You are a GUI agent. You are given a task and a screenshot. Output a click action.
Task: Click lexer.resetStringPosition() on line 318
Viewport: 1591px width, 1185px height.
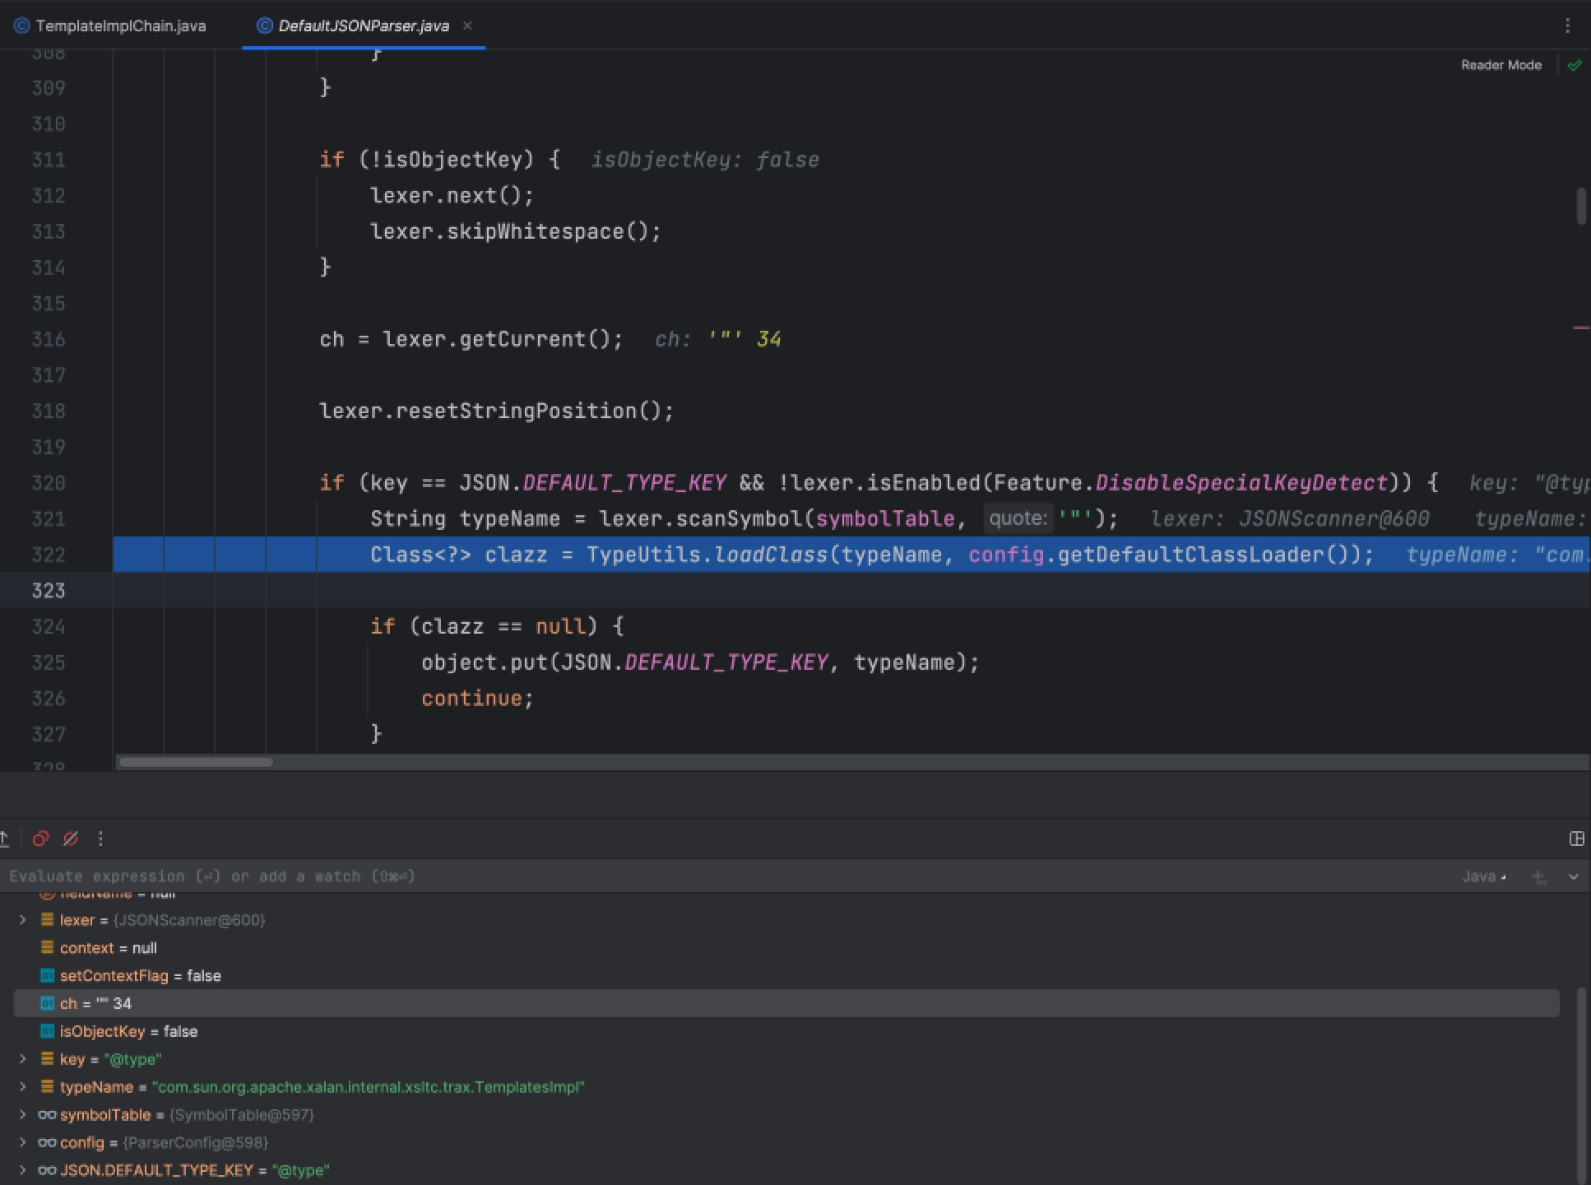(x=497, y=411)
